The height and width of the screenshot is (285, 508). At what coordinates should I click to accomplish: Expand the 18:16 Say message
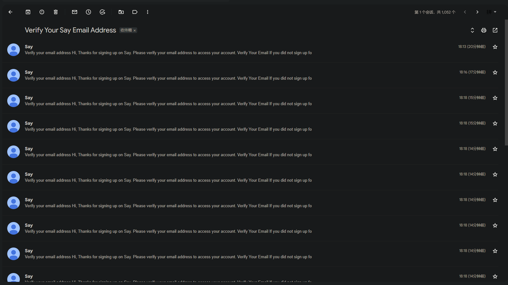[251, 75]
